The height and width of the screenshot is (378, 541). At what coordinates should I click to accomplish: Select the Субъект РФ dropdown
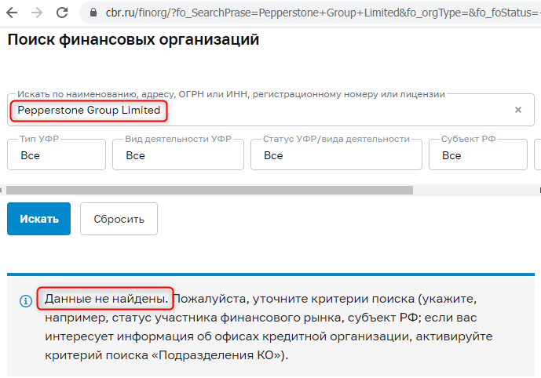tap(478, 154)
